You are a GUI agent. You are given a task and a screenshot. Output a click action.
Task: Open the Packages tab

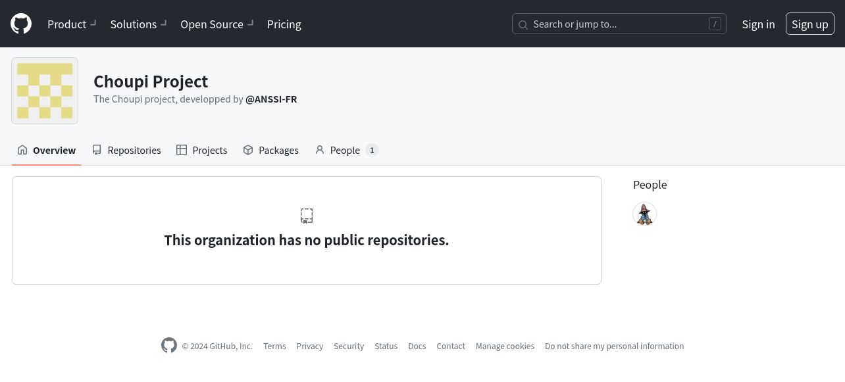pyautogui.click(x=270, y=150)
